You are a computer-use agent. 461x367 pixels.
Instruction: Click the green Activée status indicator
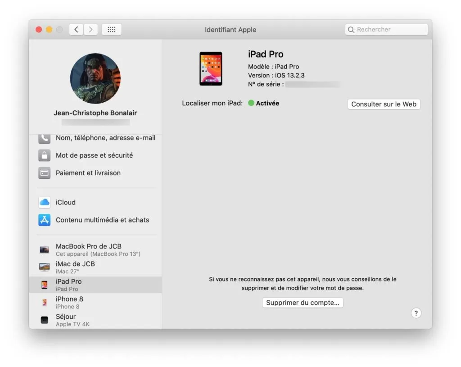(251, 103)
